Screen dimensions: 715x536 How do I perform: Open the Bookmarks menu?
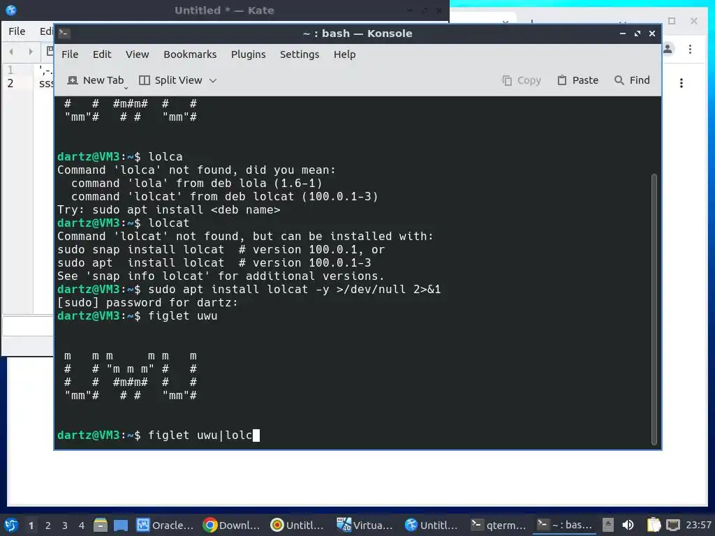click(190, 54)
